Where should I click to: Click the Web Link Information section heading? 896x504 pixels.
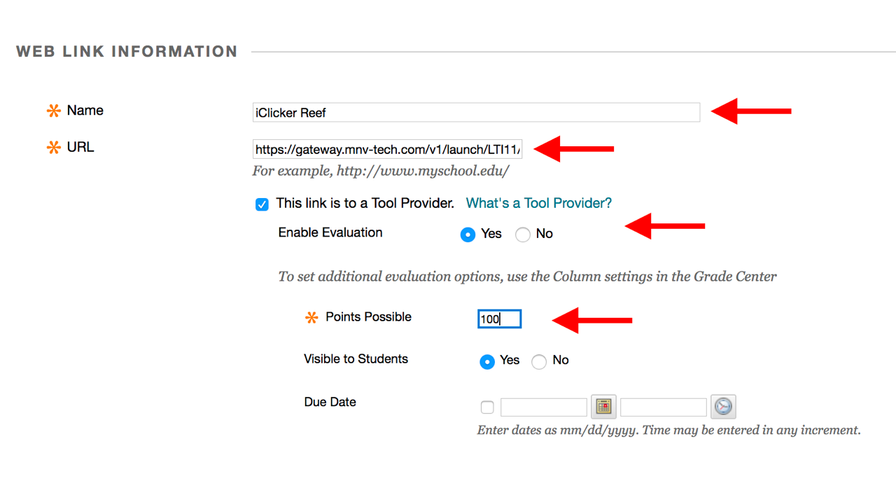[x=127, y=52]
